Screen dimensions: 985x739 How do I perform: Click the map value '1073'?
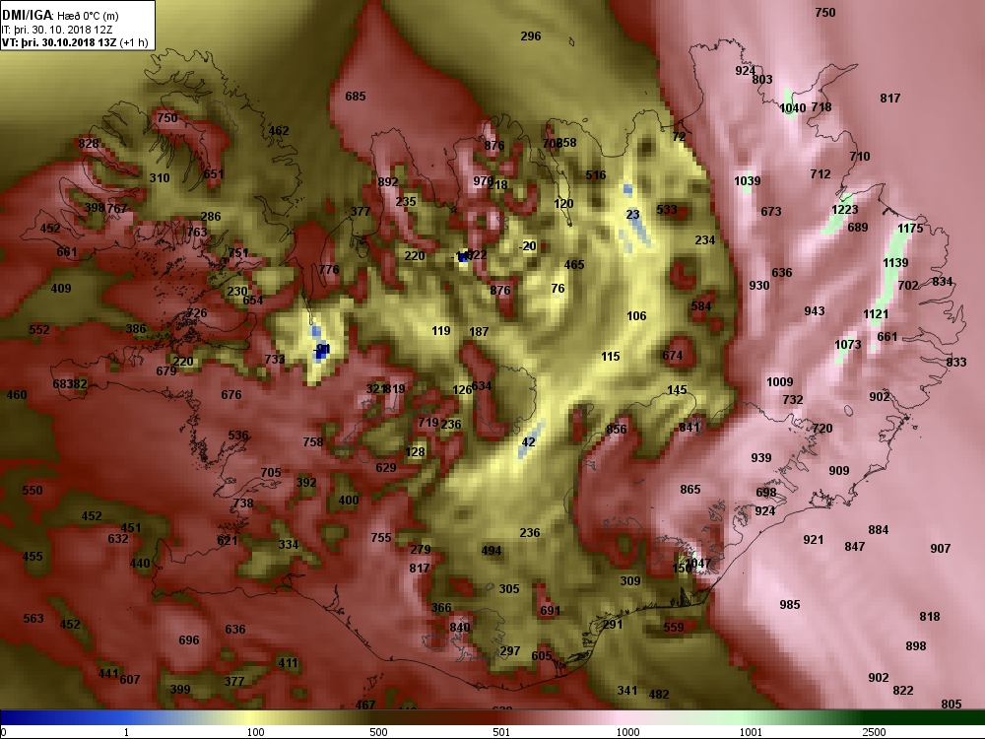(x=847, y=344)
